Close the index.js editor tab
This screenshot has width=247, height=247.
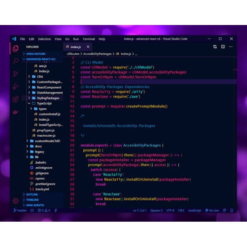point(88,47)
